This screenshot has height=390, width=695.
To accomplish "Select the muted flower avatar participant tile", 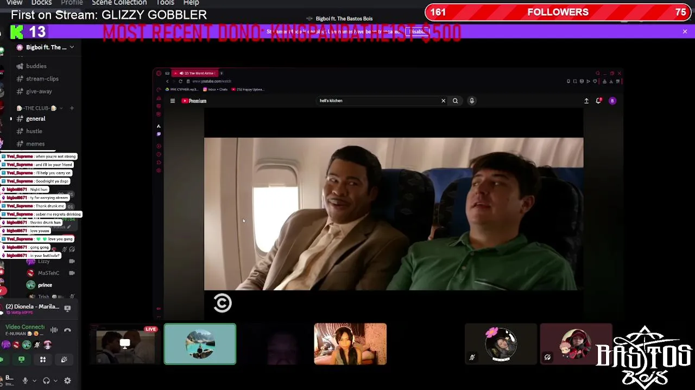I will point(501,344).
